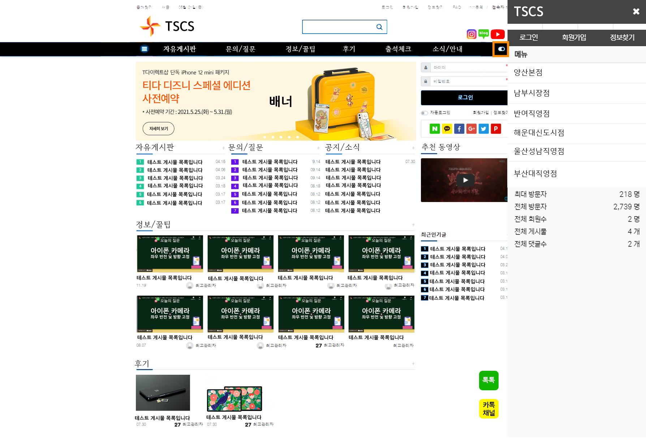This screenshot has width=646, height=438.
Task: Open 출석체크 in the navigation bar
Action: tap(398, 49)
